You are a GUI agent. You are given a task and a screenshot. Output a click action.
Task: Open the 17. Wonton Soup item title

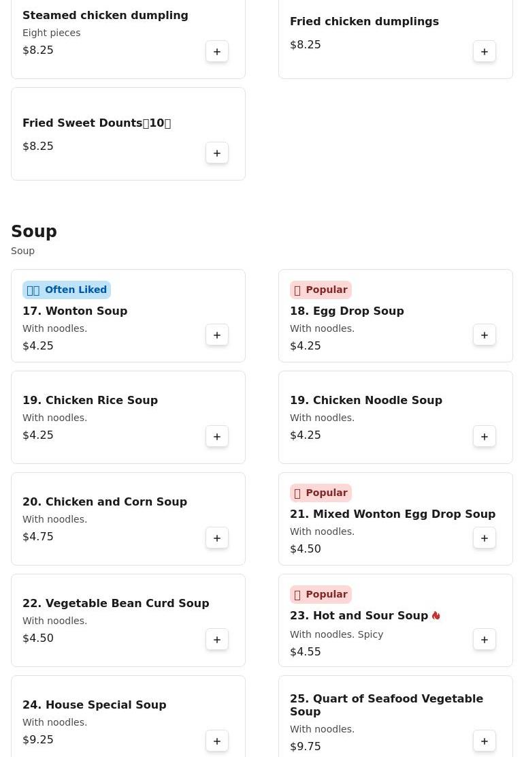pos(75,311)
